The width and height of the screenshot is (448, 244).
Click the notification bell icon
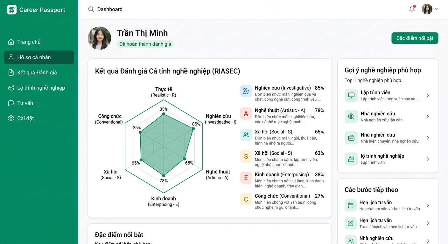[411, 9]
